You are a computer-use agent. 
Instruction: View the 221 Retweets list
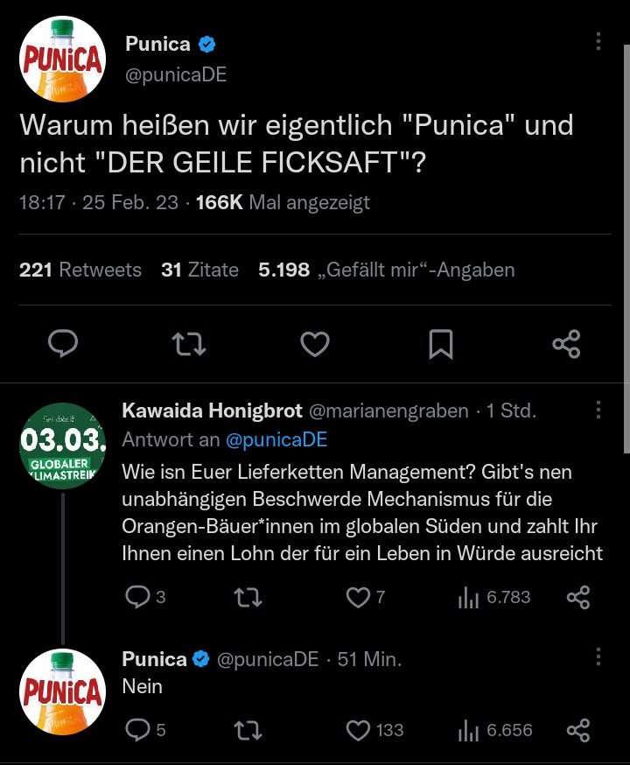tap(80, 270)
